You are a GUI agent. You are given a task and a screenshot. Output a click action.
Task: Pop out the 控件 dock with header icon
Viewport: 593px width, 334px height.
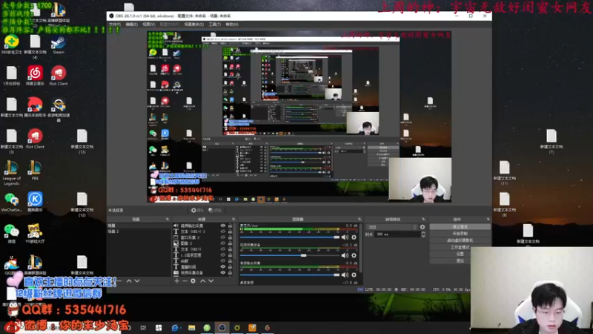488,219
